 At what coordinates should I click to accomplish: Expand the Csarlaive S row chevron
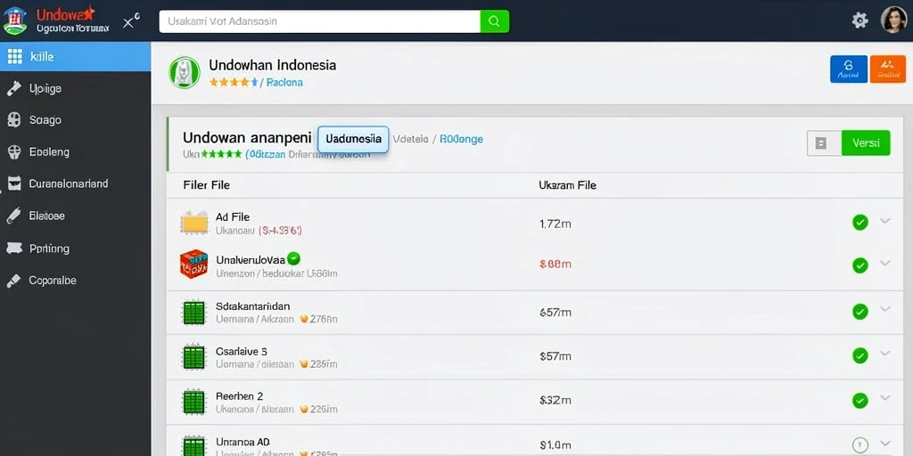pos(885,353)
